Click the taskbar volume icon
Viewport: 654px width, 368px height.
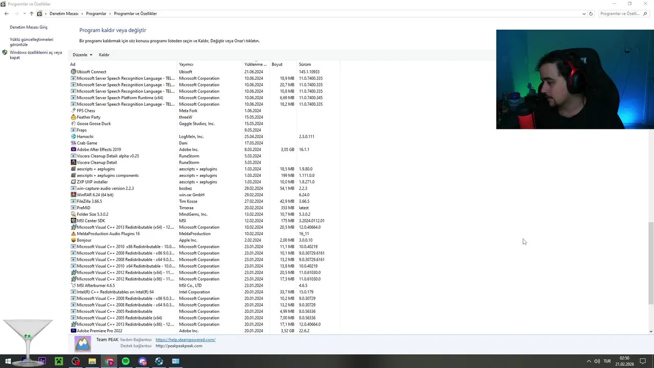597,361
